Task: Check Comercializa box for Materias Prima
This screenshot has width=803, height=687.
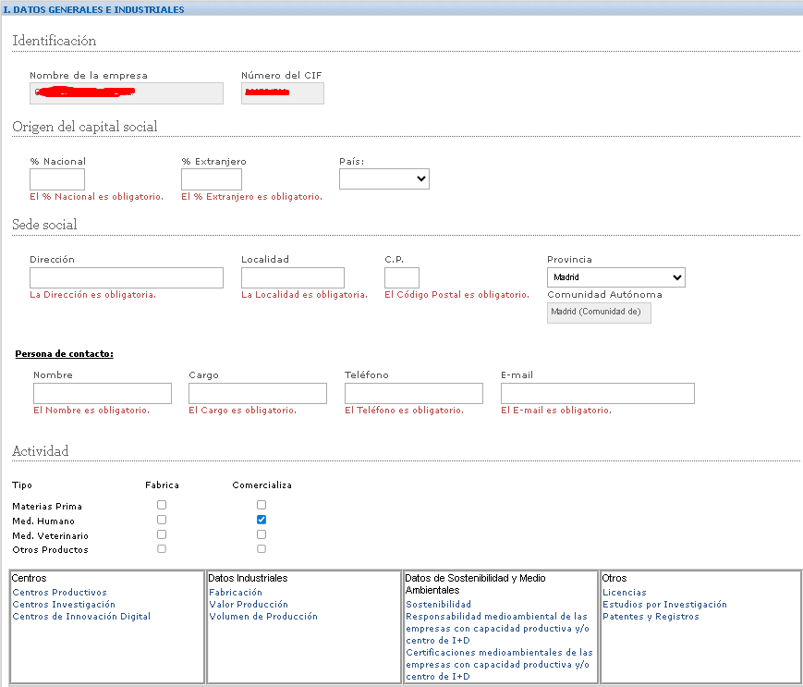Action: pos(262,505)
